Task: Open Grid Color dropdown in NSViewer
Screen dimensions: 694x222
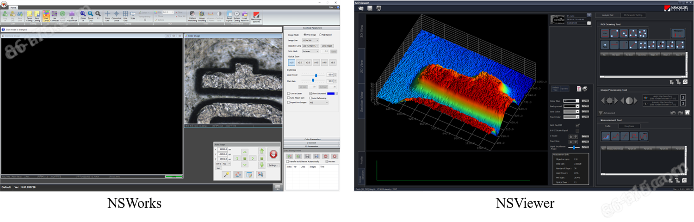Action: pyautogui.click(x=571, y=111)
